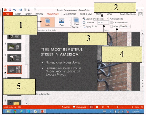This screenshot has height=115, width=146.
Task: Click the After time field 00:00.00
Action: [124, 27]
